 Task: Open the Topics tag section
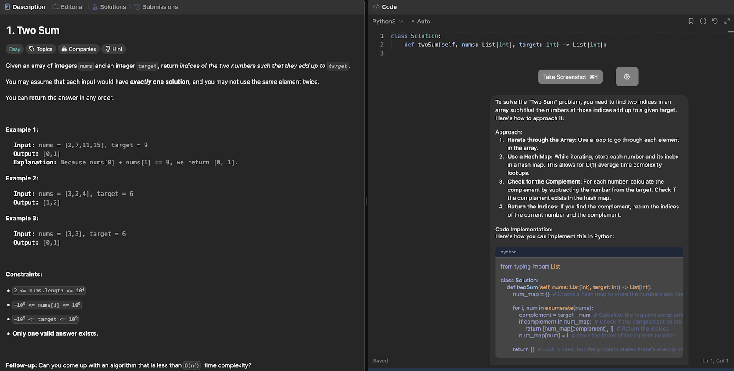click(41, 49)
